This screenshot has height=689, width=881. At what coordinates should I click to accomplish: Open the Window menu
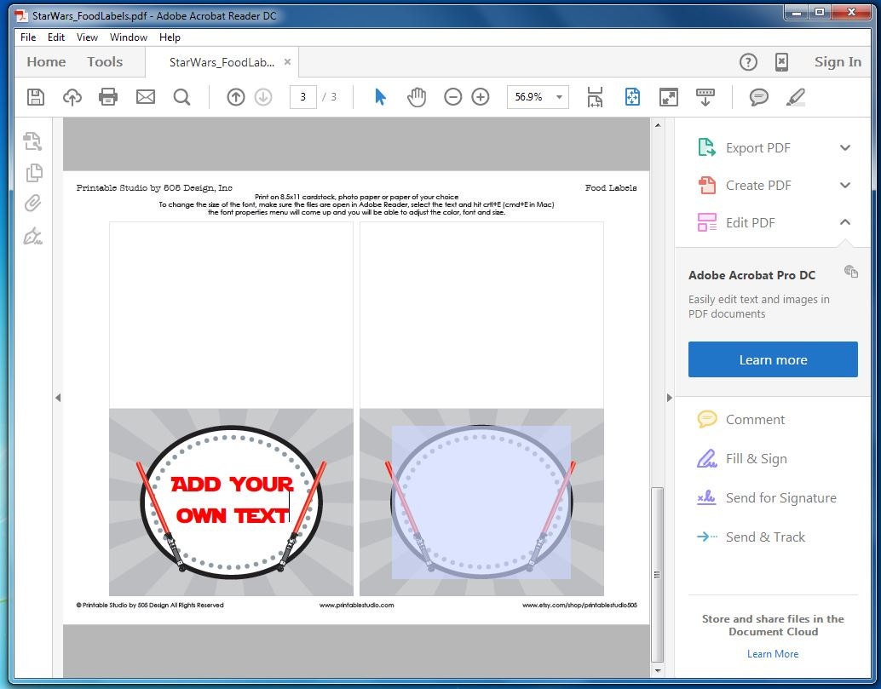(x=129, y=37)
